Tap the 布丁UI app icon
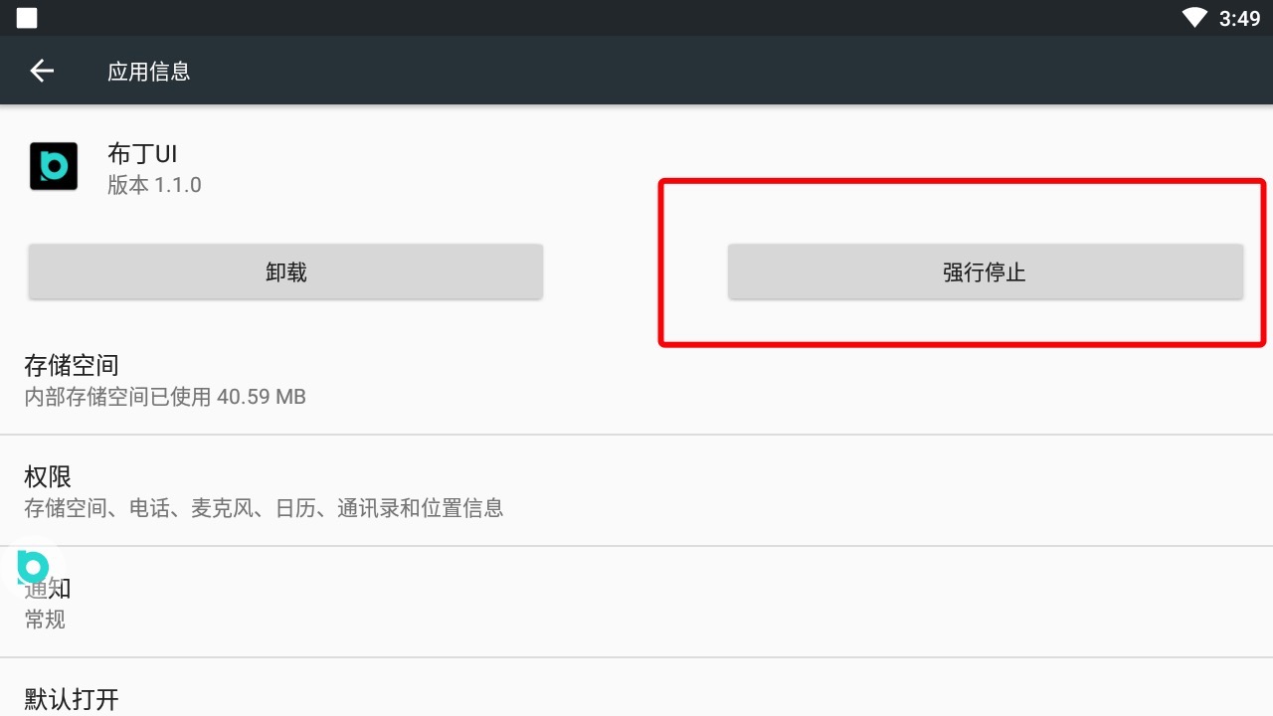 pyautogui.click(x=54, y=167)
